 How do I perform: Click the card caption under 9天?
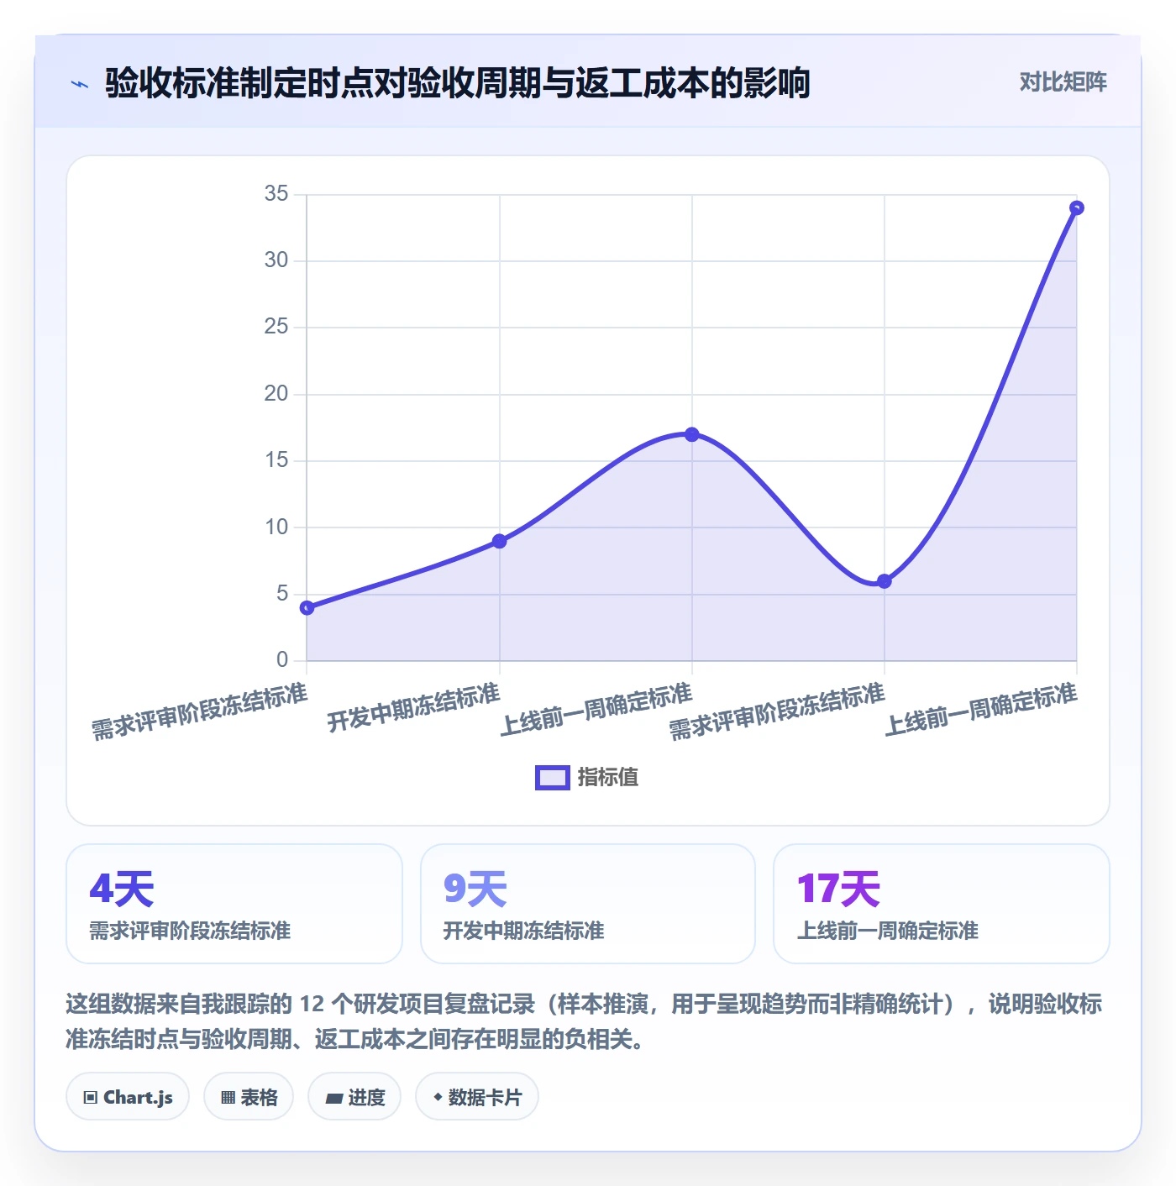click(x=524, y=931)
